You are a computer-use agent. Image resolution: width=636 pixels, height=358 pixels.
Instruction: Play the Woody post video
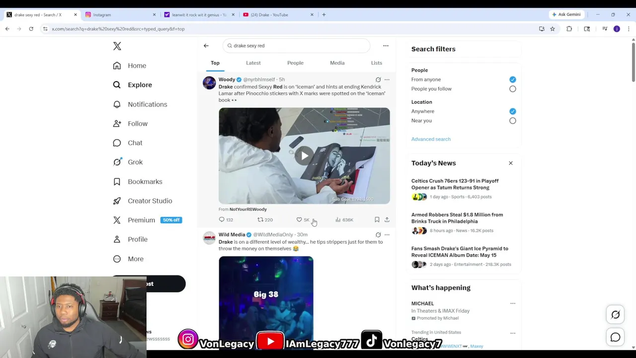pos(304,156)
